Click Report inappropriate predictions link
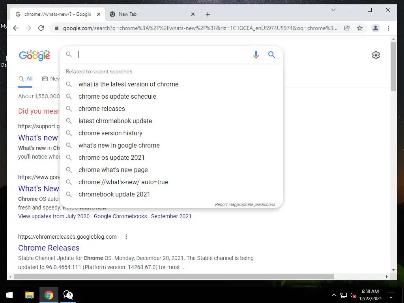Image resolution: width=404 pixels, height=303 pixels. coord(245,204)
